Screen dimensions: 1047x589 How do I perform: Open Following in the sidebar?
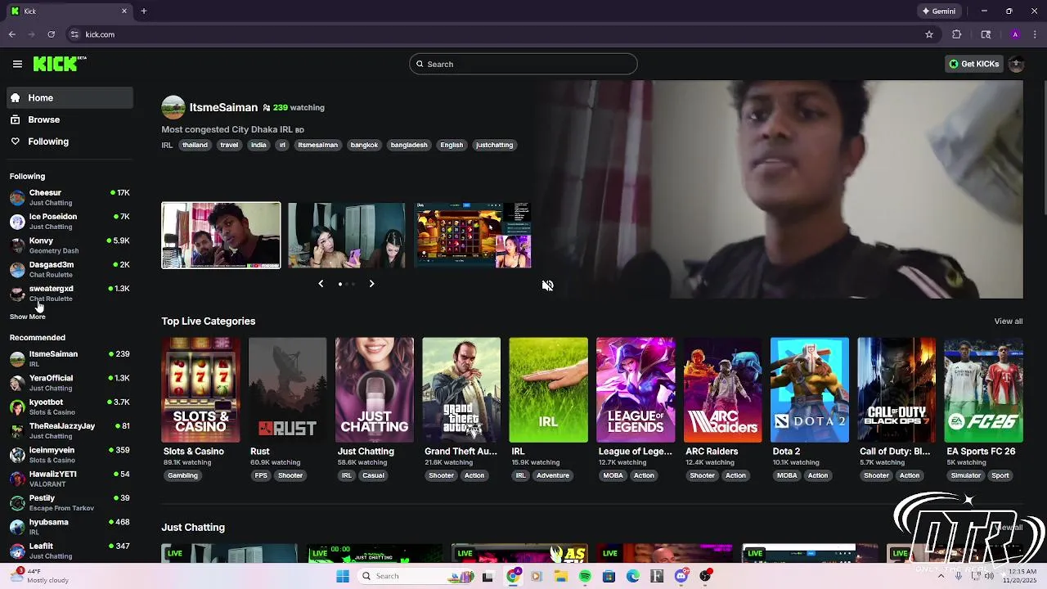tap(70, 142)
